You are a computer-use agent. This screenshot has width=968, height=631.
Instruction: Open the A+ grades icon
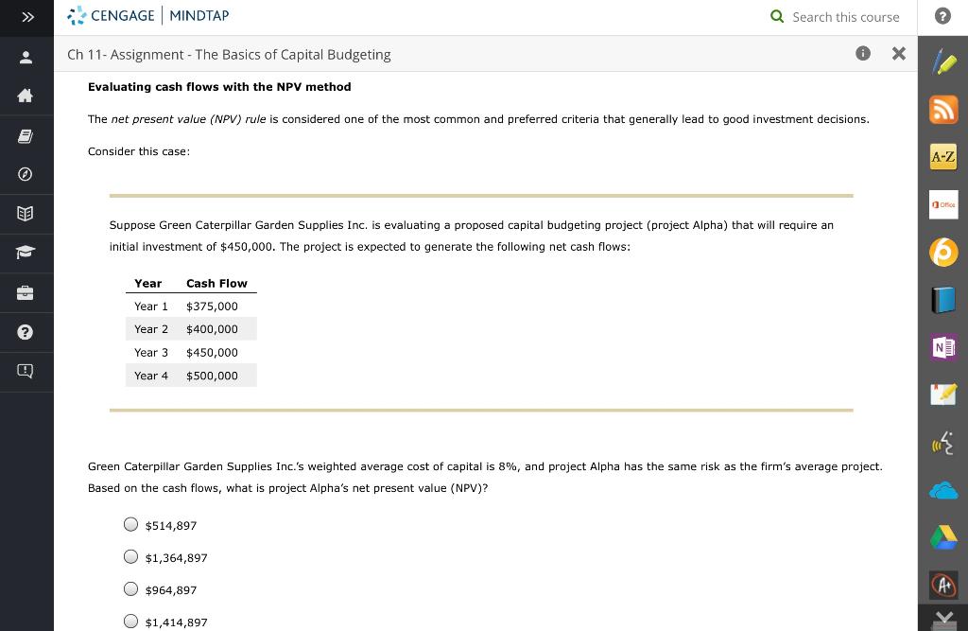pos(943,585)
